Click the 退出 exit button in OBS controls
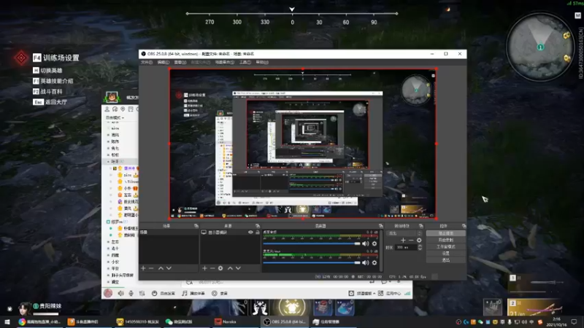The image size is (584, 328). pyautogui.click(x=446, y=260)
